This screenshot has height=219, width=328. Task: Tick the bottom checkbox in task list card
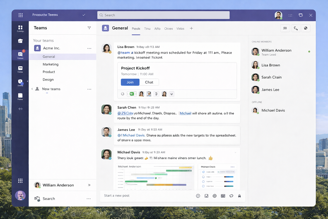203,186
